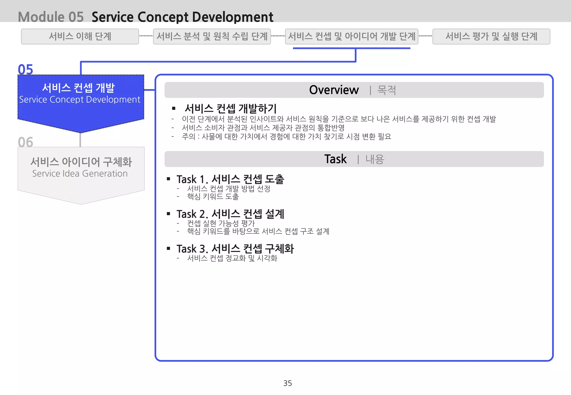The height and width of the screenshot is (395, 571).
Task: Click the Module 05 title text
Action: coord(51,17)
